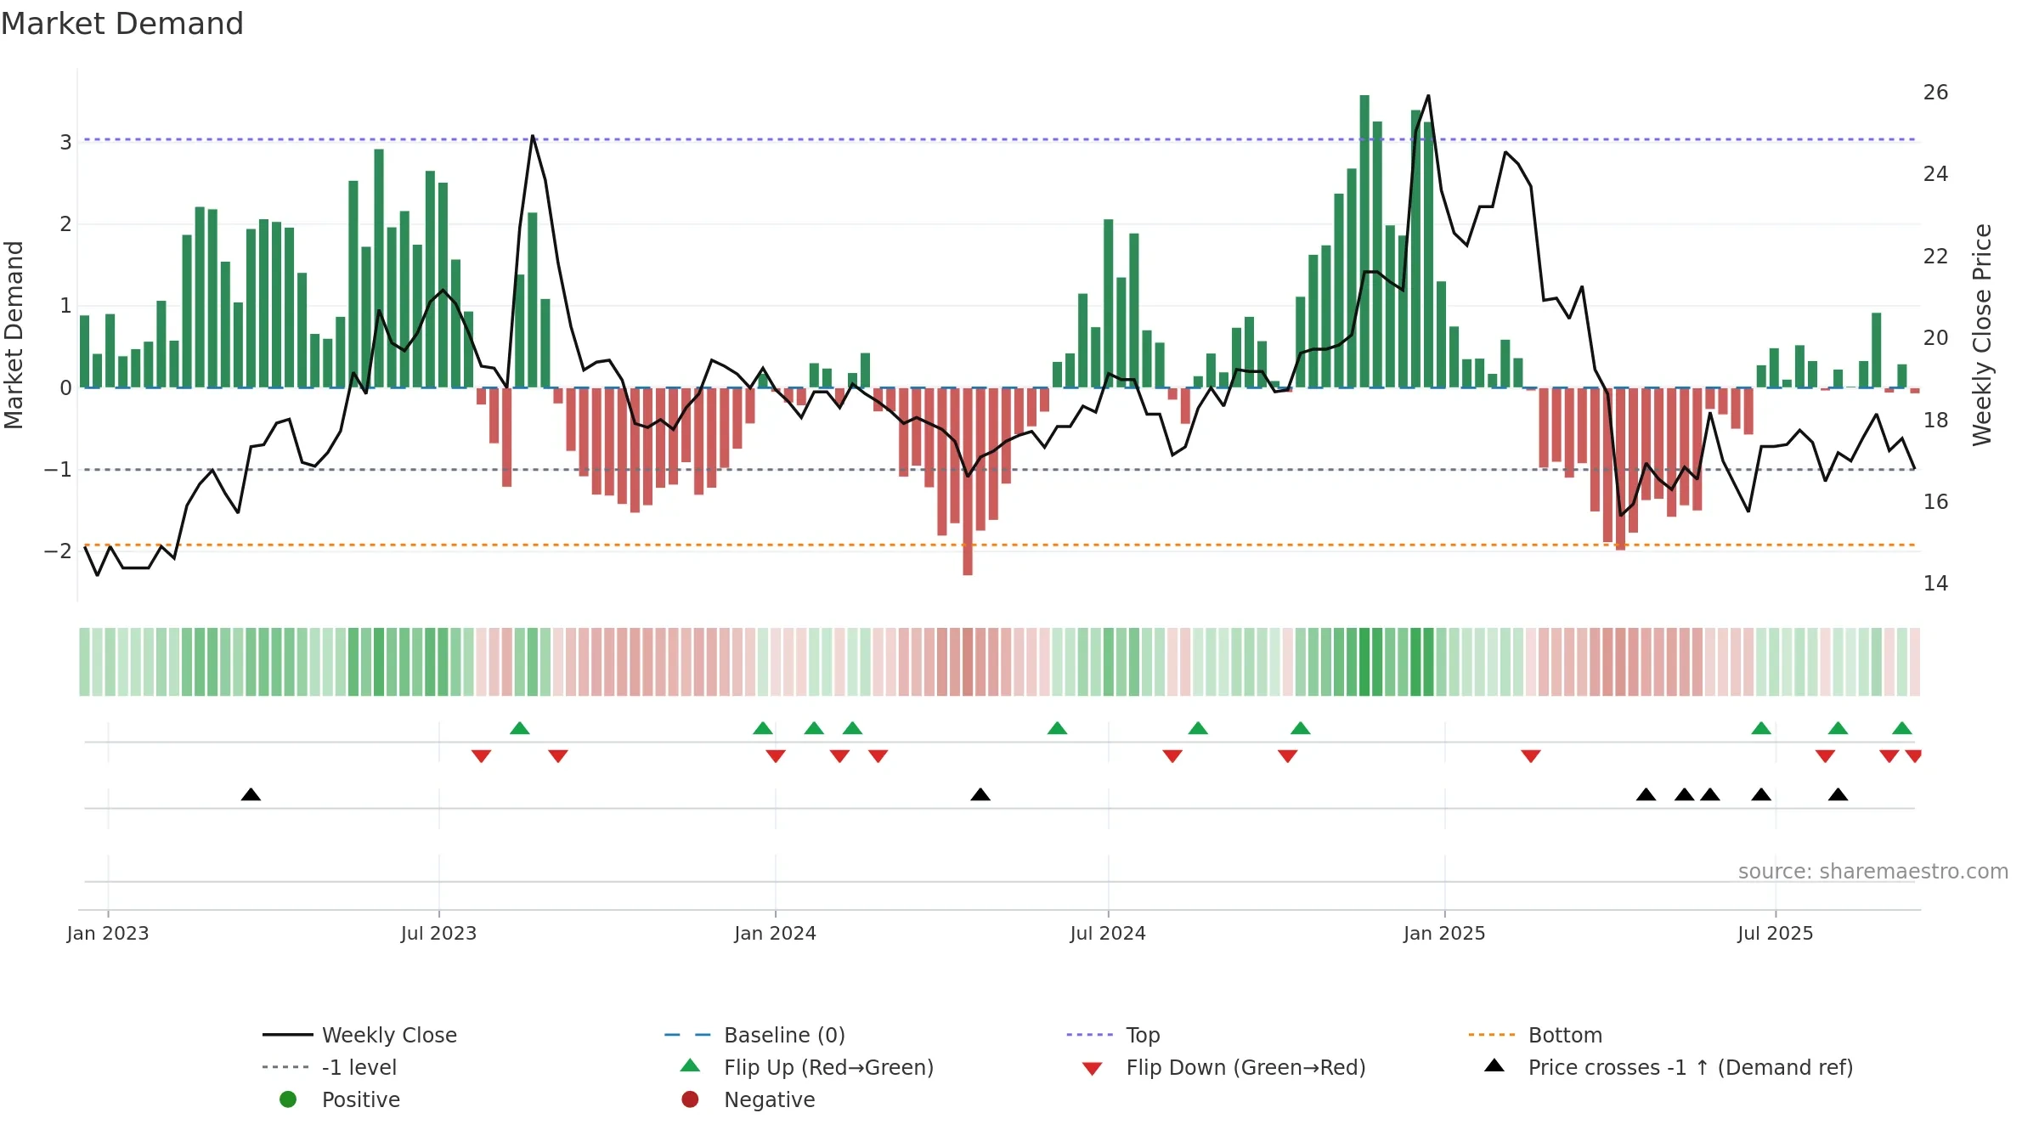Click the lowest red demand bar near April 2024
Viewport: 2039px width, 1147px height.
coord(968,482)
